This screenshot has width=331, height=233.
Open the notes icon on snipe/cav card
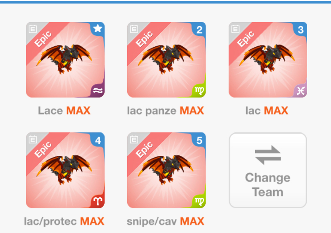[134, 139]
